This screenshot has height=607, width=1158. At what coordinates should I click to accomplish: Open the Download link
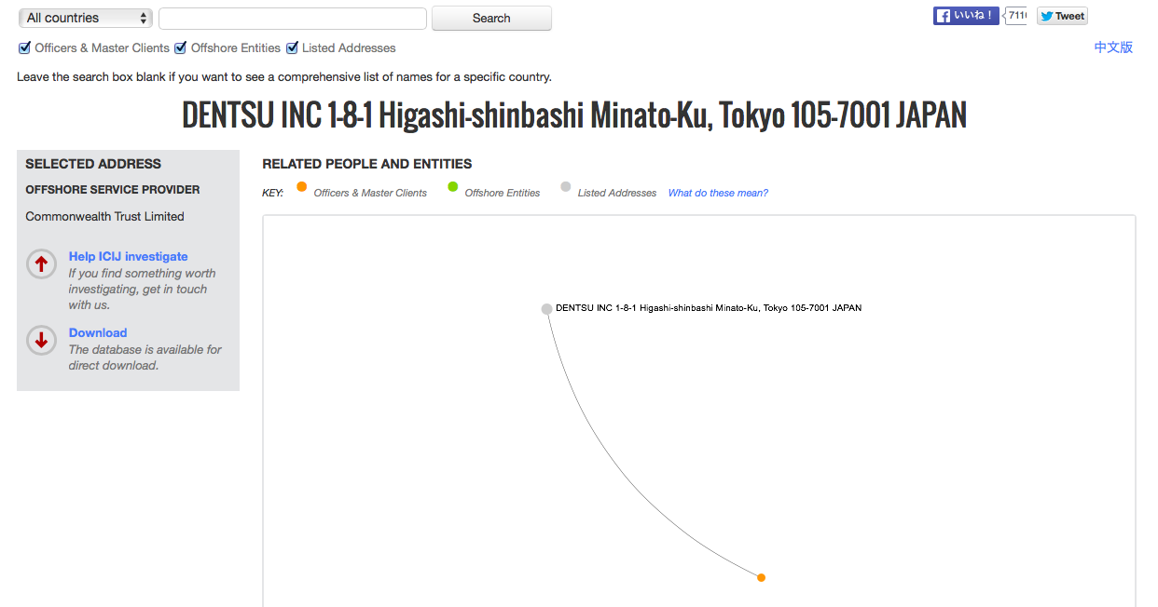98,332
